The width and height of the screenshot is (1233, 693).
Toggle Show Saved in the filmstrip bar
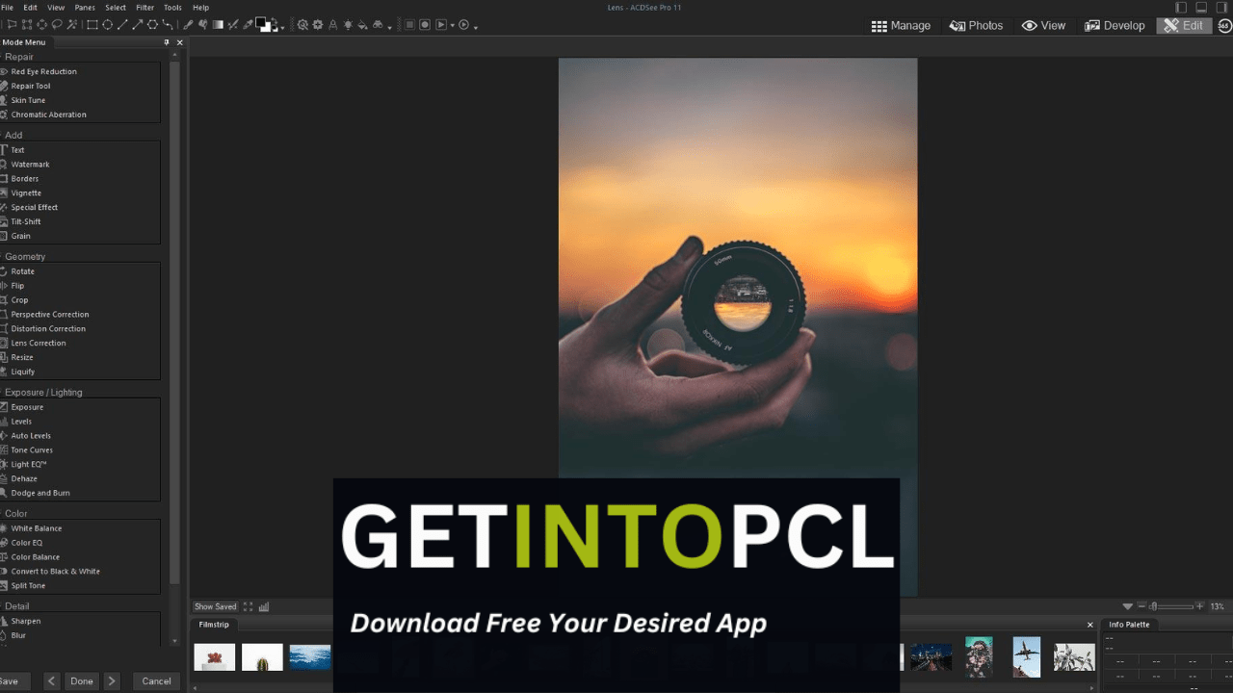point(215,606)
